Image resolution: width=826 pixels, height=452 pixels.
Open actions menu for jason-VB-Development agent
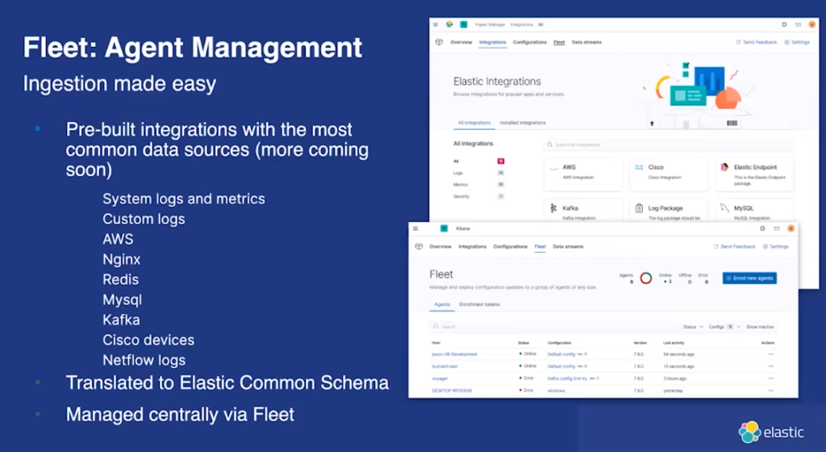(x=770, y=354)
